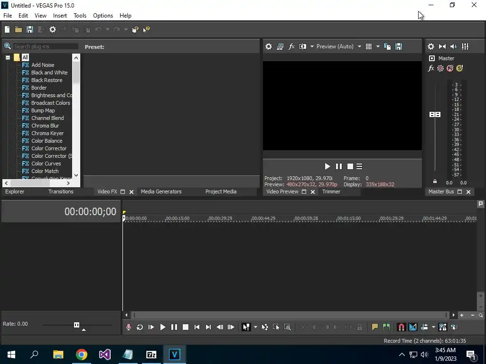Play in the Video Preview window

point(327,166)
